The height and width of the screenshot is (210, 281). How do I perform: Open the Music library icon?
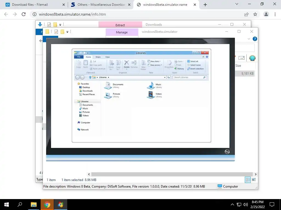[151, 86]
